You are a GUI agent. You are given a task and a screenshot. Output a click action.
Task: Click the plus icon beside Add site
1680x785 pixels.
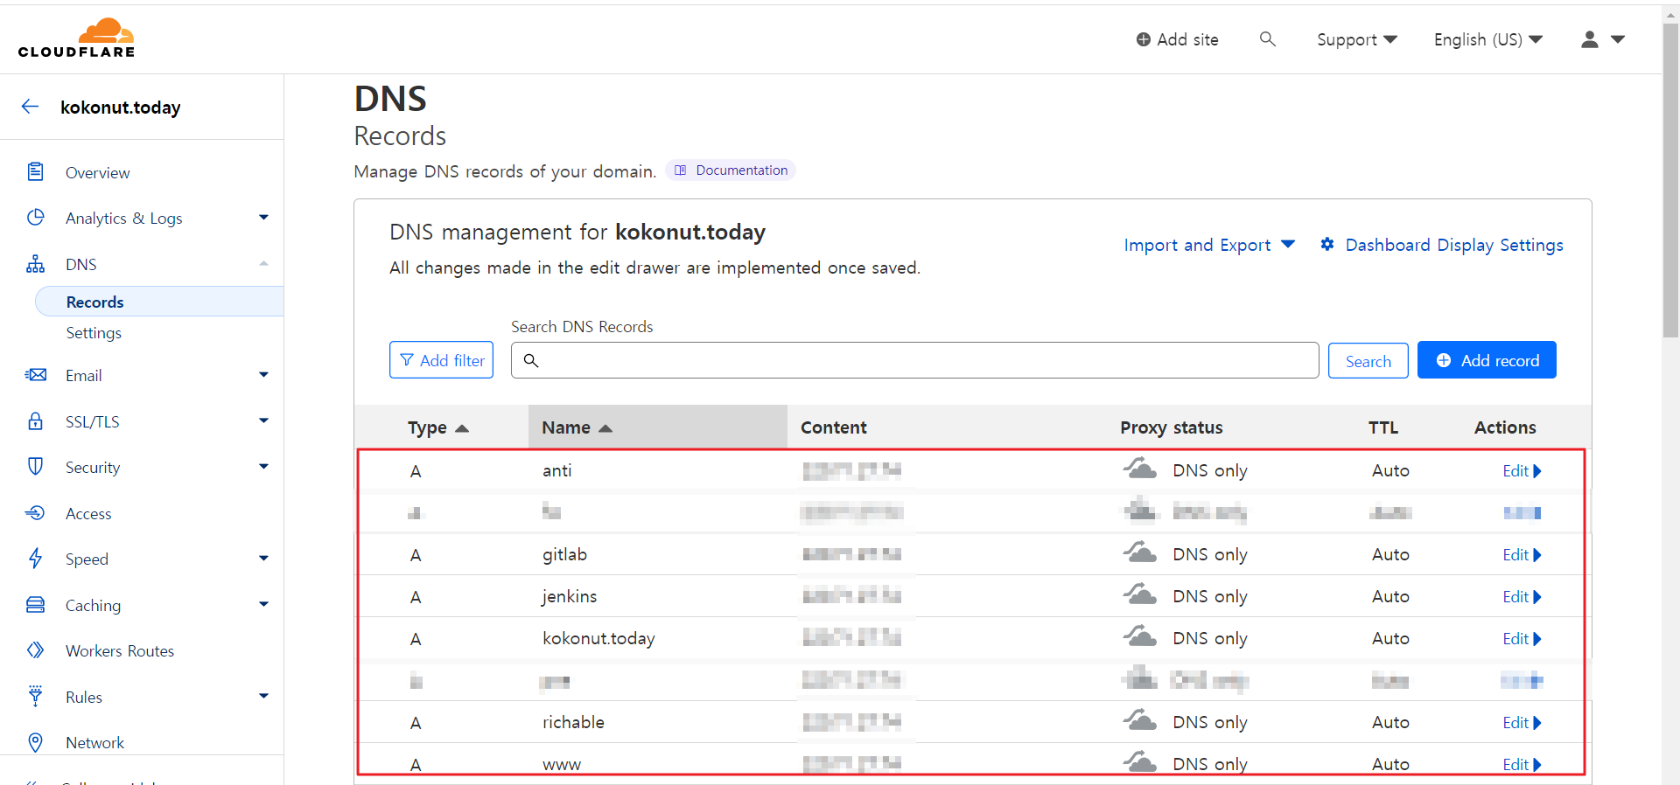click(1144, 39)
